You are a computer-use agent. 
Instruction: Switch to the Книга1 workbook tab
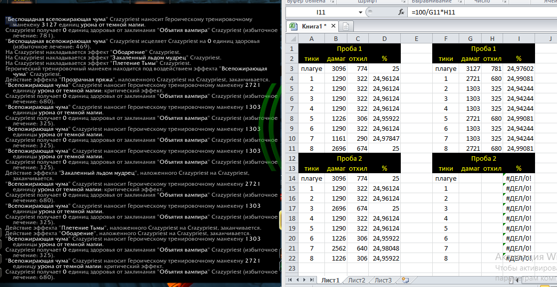click(311, 26)
